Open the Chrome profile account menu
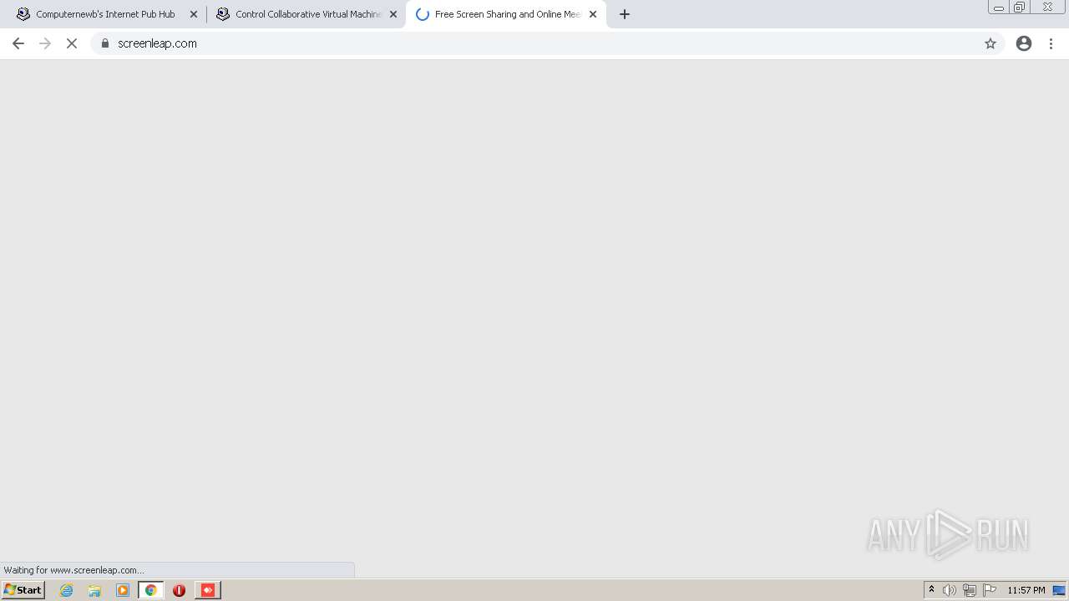1069x601 pixels. pos(1024,43)
